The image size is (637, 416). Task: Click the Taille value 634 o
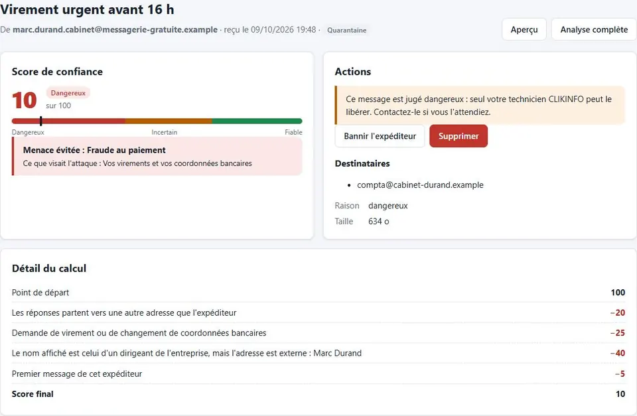coord(379,222)
